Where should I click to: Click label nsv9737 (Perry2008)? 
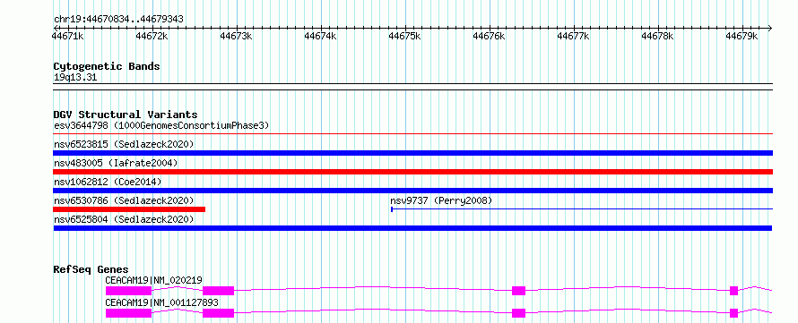click(441, 200)
